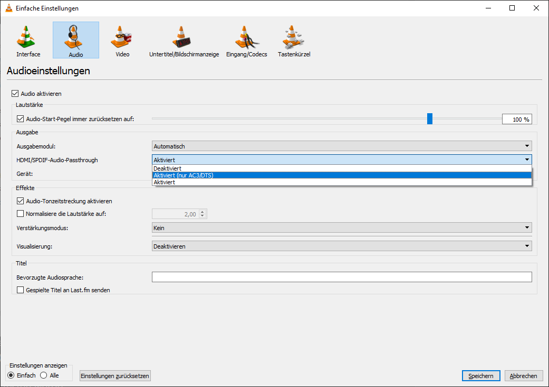Click the Normalisiere Lautstärke spinner up arrow
Image resolution: width=549 pixels, height=387 pixels.
(x=201, y=211)
